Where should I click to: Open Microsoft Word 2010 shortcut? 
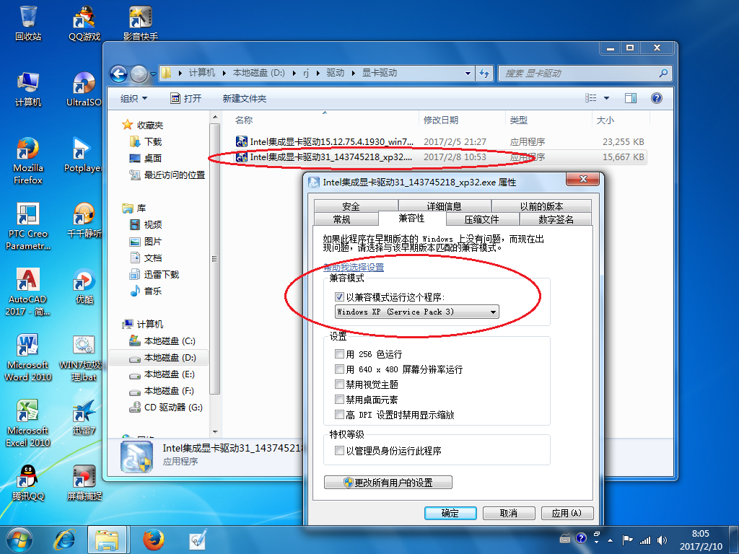pos(28,357)
